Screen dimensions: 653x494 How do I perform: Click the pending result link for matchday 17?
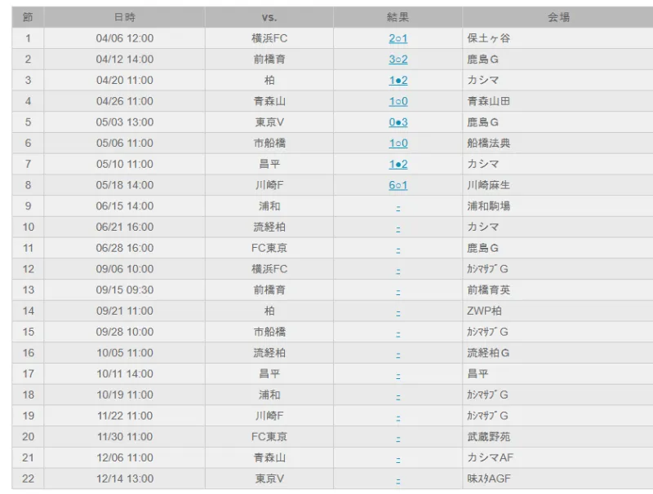(398, 374)
